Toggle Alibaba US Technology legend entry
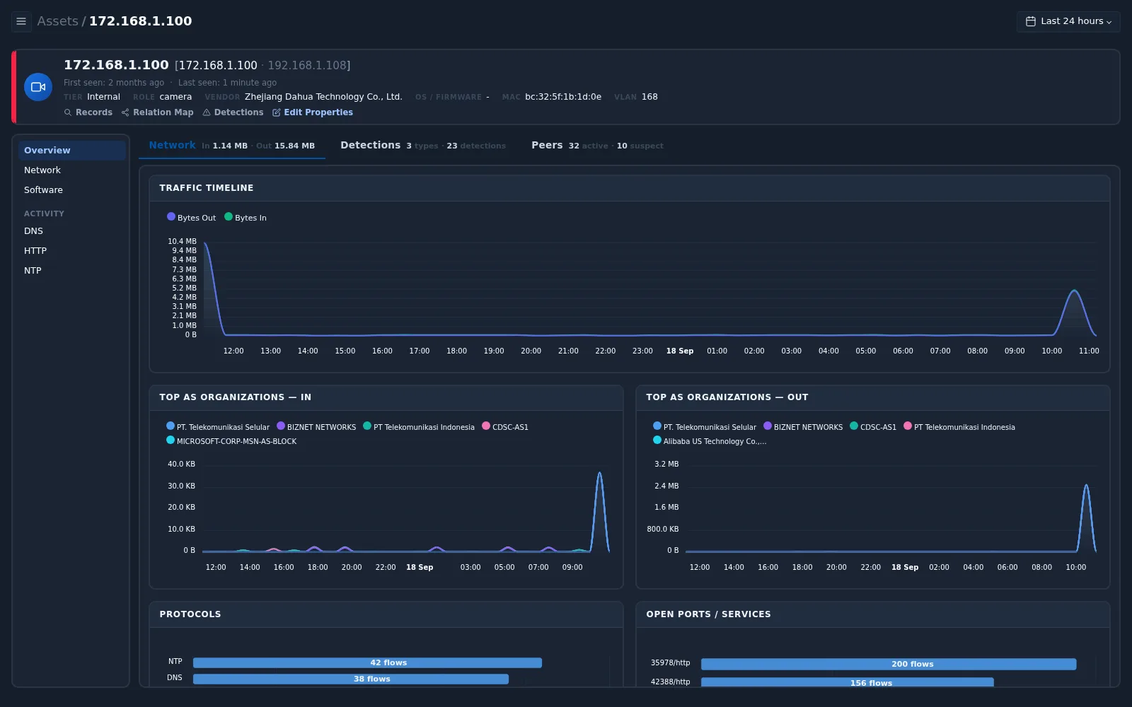This screenshot has width=1132, height=707. click(710, 441)
